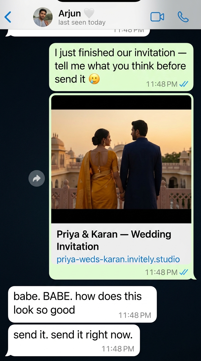Tap the 'last seen today' status text

[x=82, y=23]
